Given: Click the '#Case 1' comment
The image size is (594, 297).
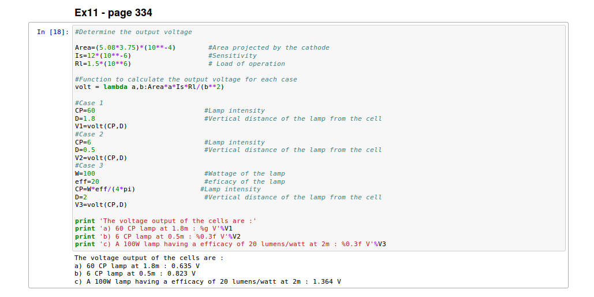Looking at the screenshot, I should pyautogui.click(x=89, y=103).
